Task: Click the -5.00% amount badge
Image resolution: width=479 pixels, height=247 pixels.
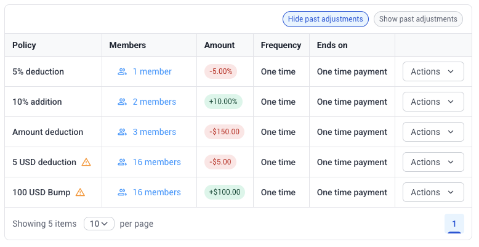Action: [220, 71]
